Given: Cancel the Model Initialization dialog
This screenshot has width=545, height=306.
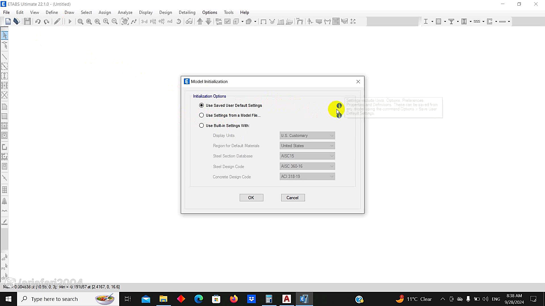Looking at the screenshot, I should tap(293, 198).
